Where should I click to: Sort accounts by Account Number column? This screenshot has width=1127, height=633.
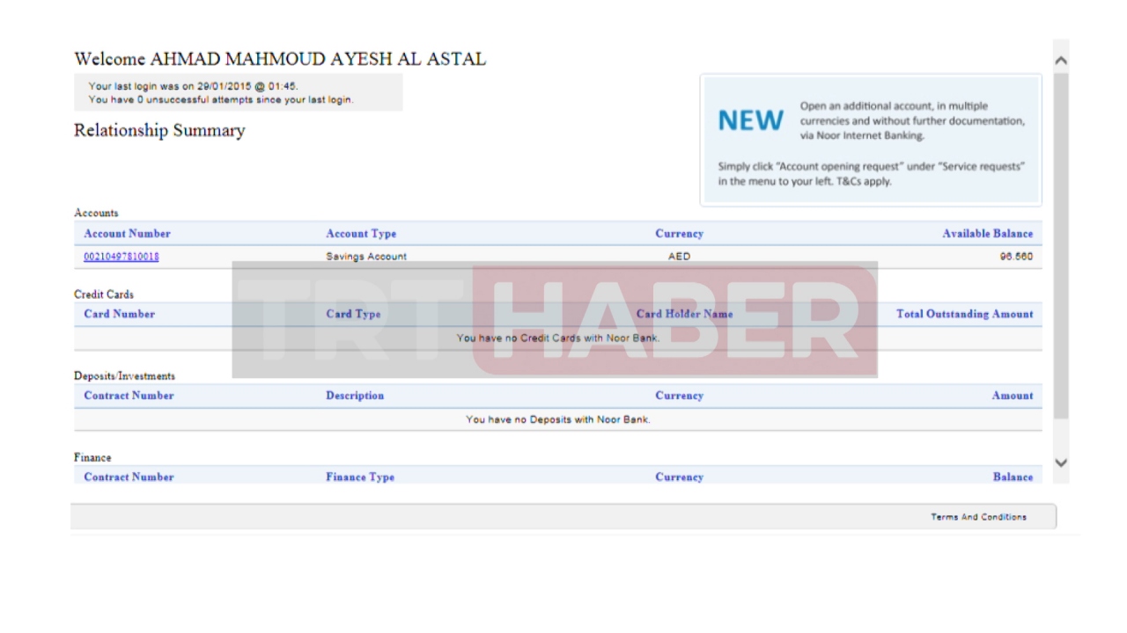(126, 234)
